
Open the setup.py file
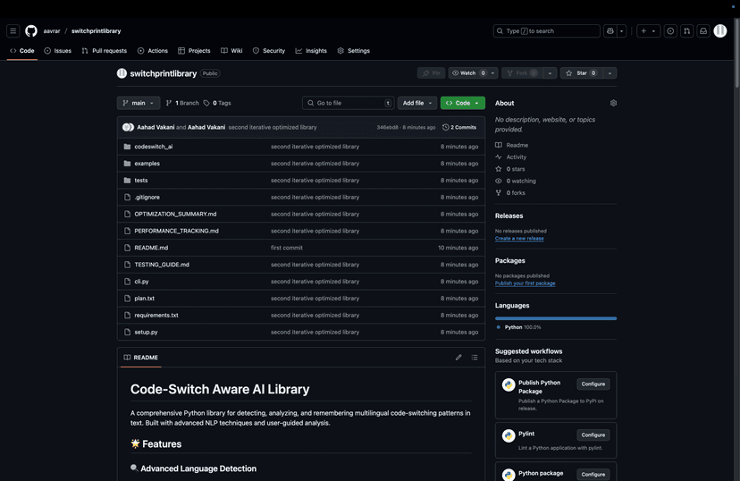[146, 333]
